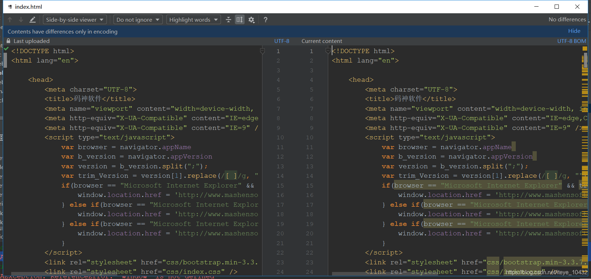Minimize the index.html window
Image resolution: width=591 pixels, height=279 pixels.
536,7
